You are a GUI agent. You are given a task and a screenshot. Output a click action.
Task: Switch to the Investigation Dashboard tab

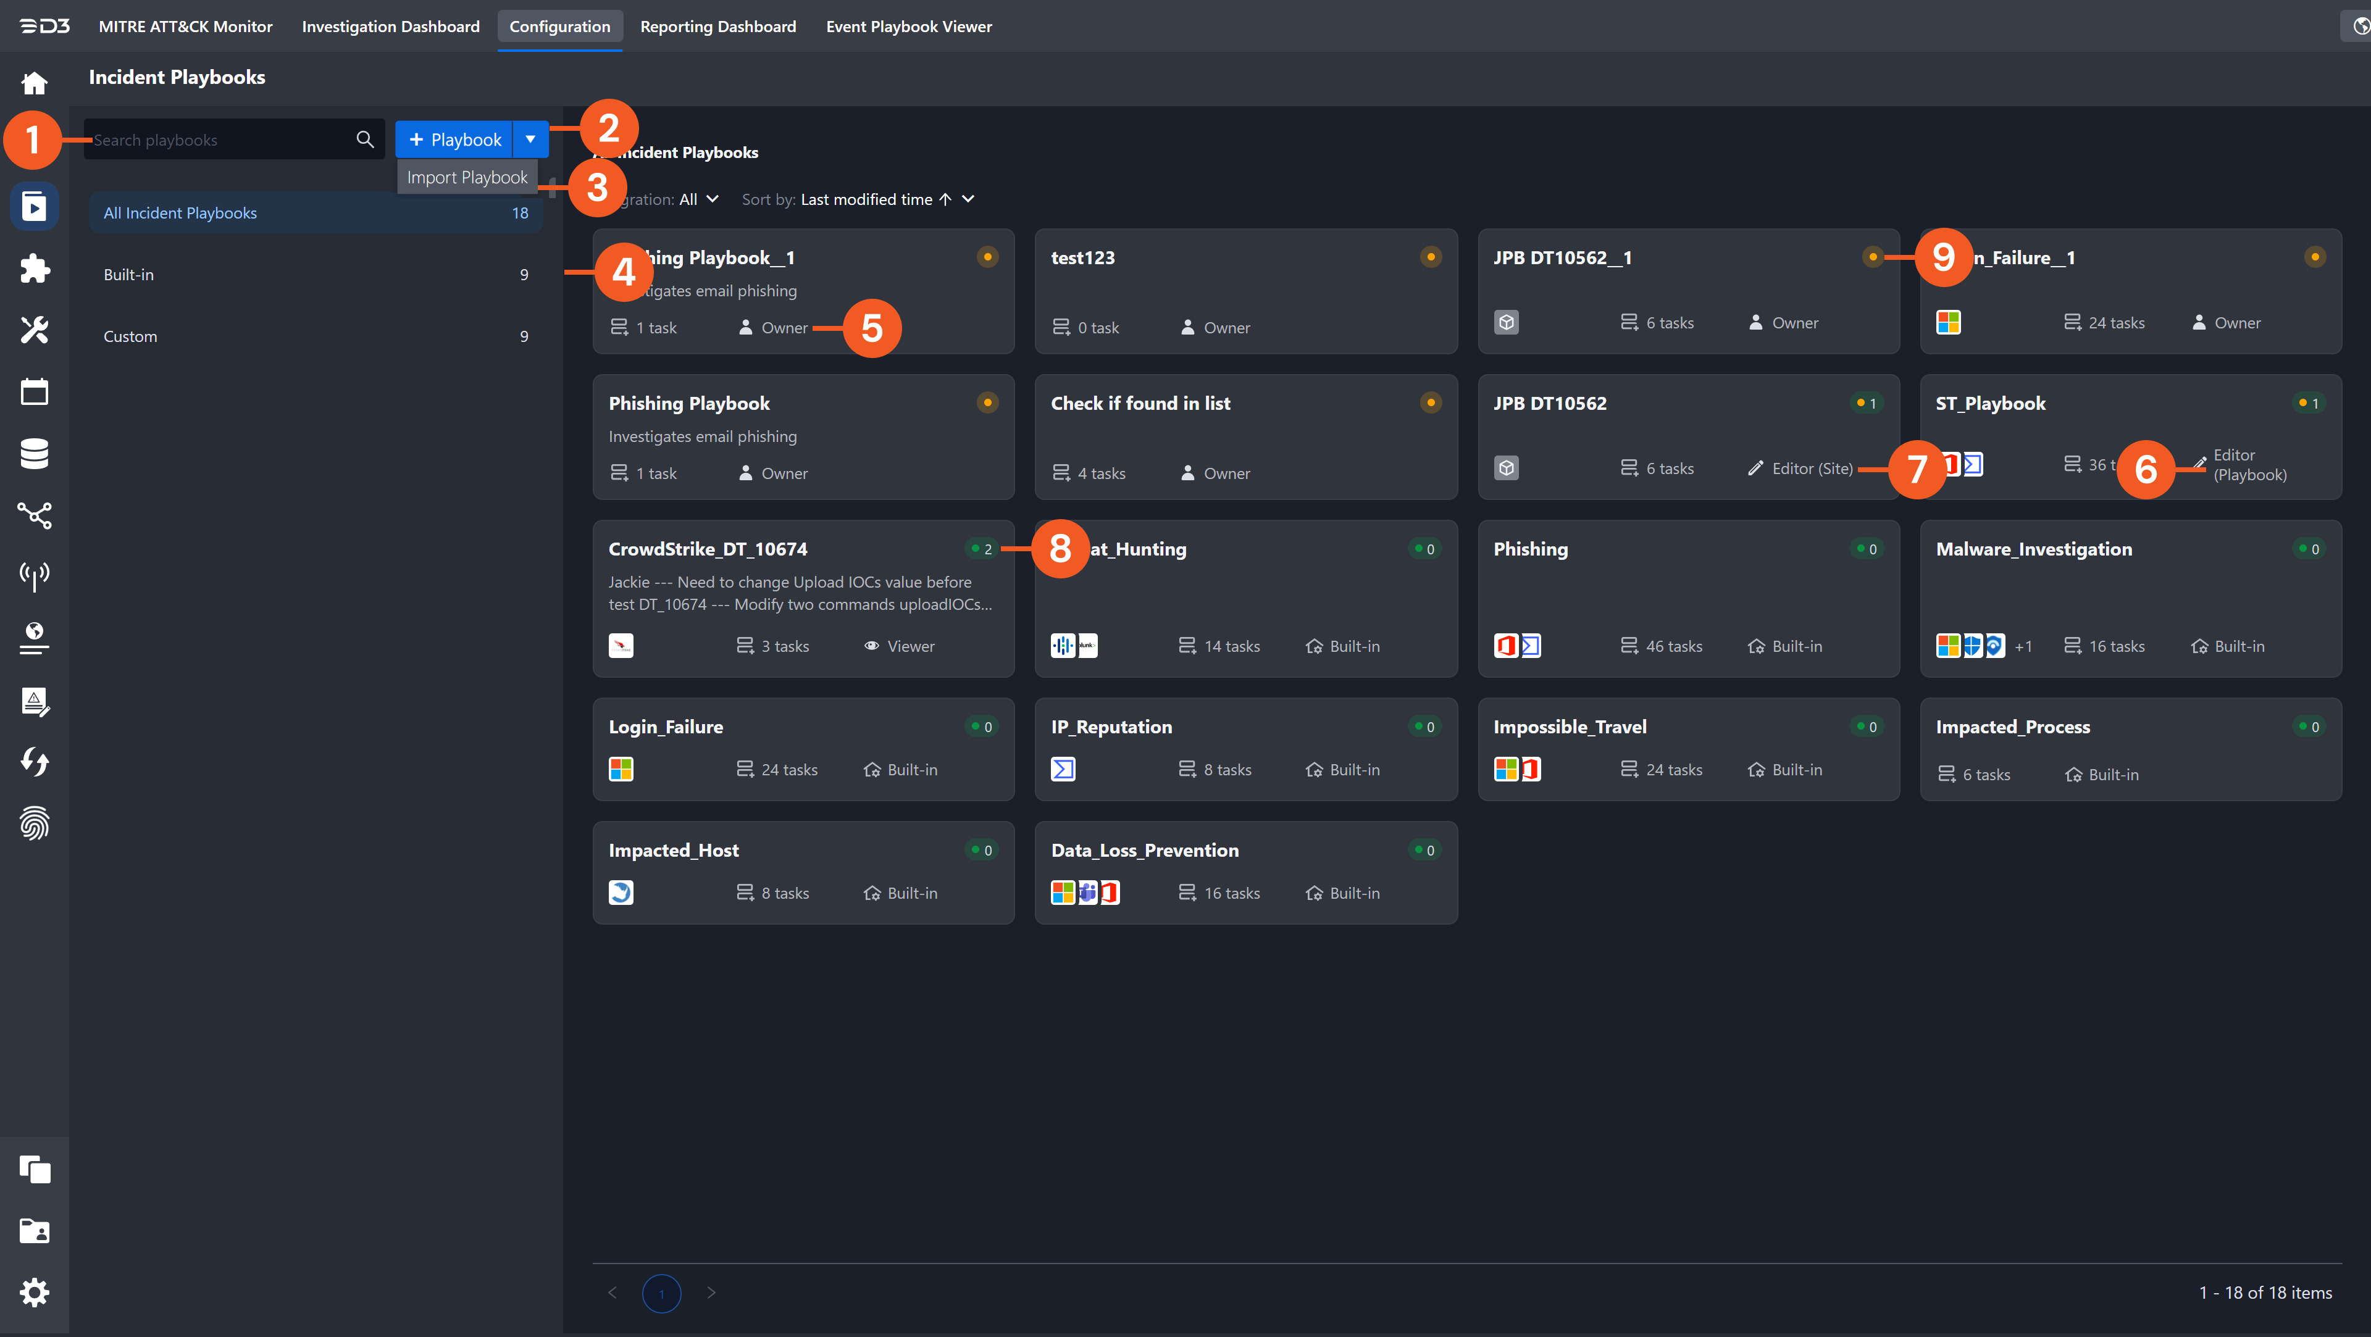(x=390, y=26)
